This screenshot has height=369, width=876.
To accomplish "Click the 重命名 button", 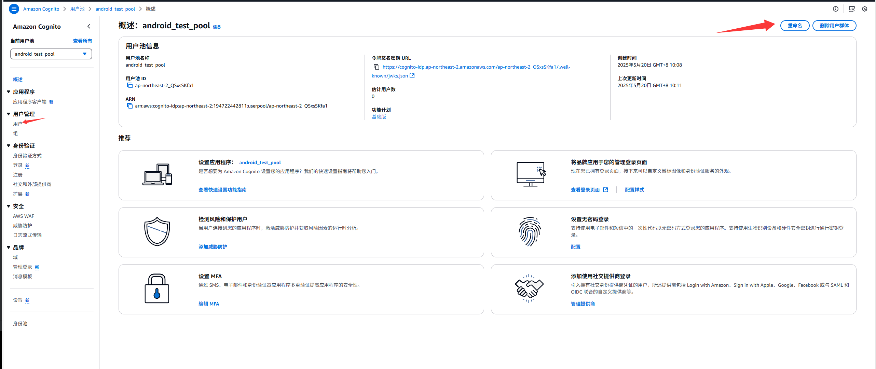I will pos(795,26).
